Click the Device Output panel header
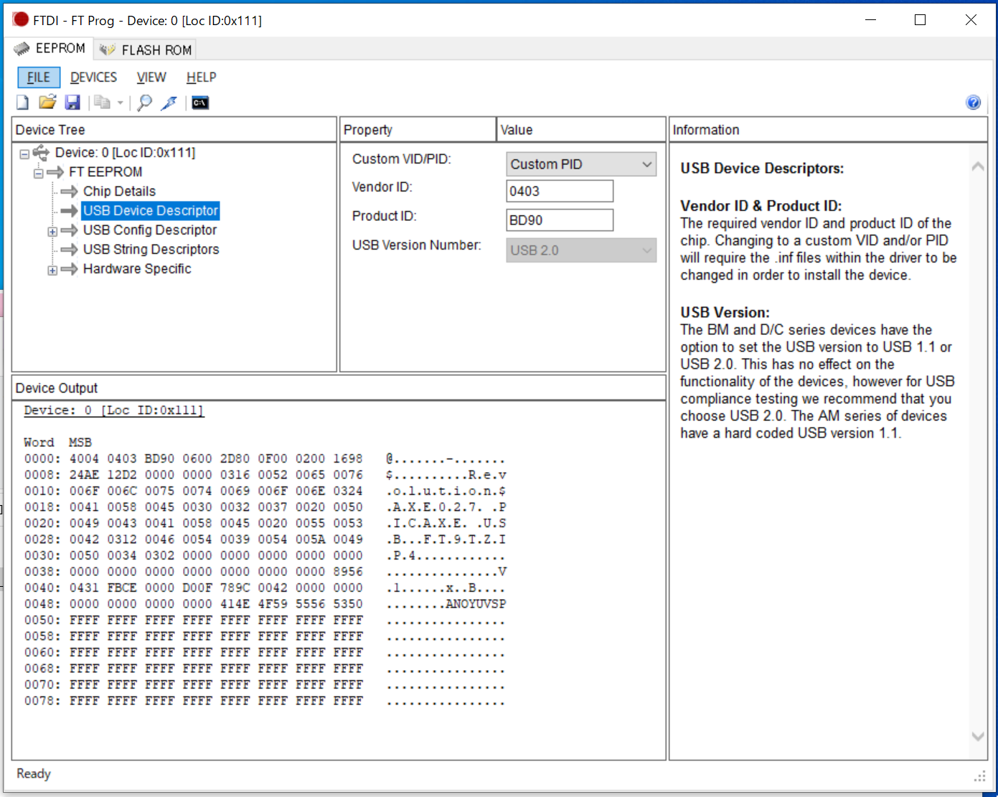The height and width of the screenshot is (797, 998). [x=339, y=388]
